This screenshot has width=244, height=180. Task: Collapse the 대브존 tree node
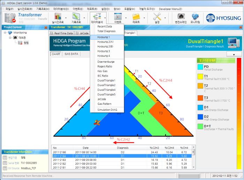pos(10,38)
